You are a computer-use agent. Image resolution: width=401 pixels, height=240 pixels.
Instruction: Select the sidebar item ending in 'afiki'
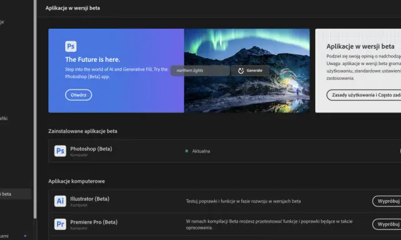pyautogui.click(x=4, y=118)
